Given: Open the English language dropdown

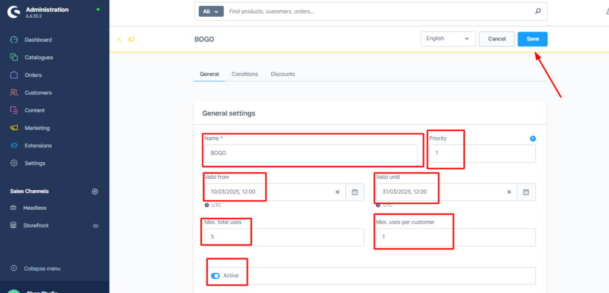Looking at the screenshot, I should pos(448,39).
